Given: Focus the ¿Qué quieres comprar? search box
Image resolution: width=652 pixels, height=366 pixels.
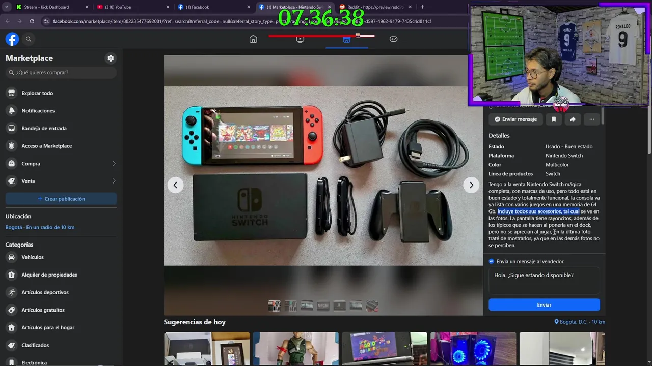Looking at the screenshot, I should [61, 73].
